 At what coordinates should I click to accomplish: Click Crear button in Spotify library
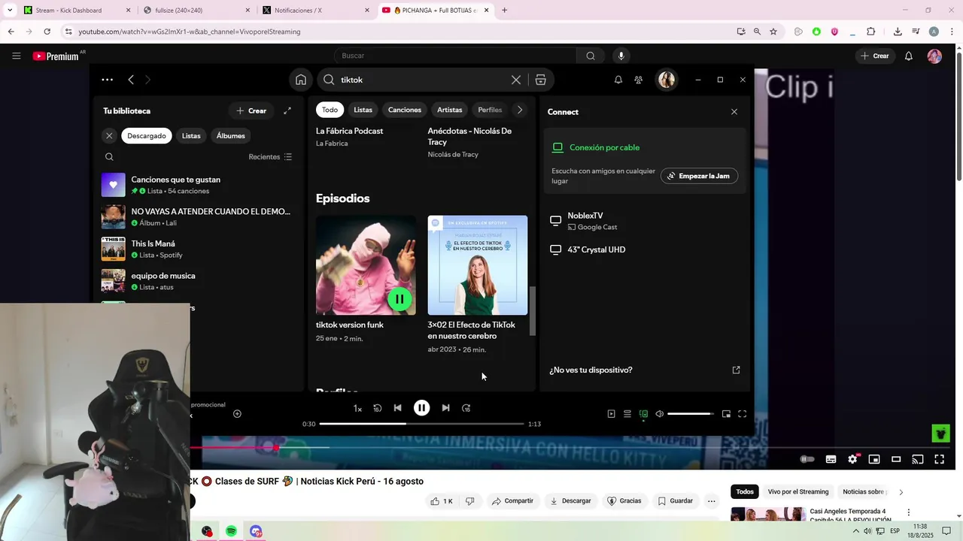[251, 110]
